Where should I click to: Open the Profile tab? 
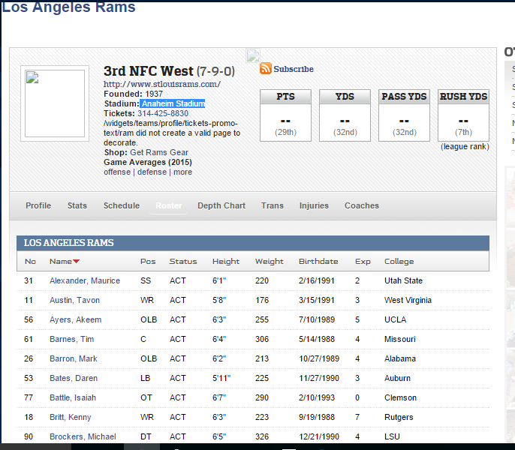(x=38, y=205)
